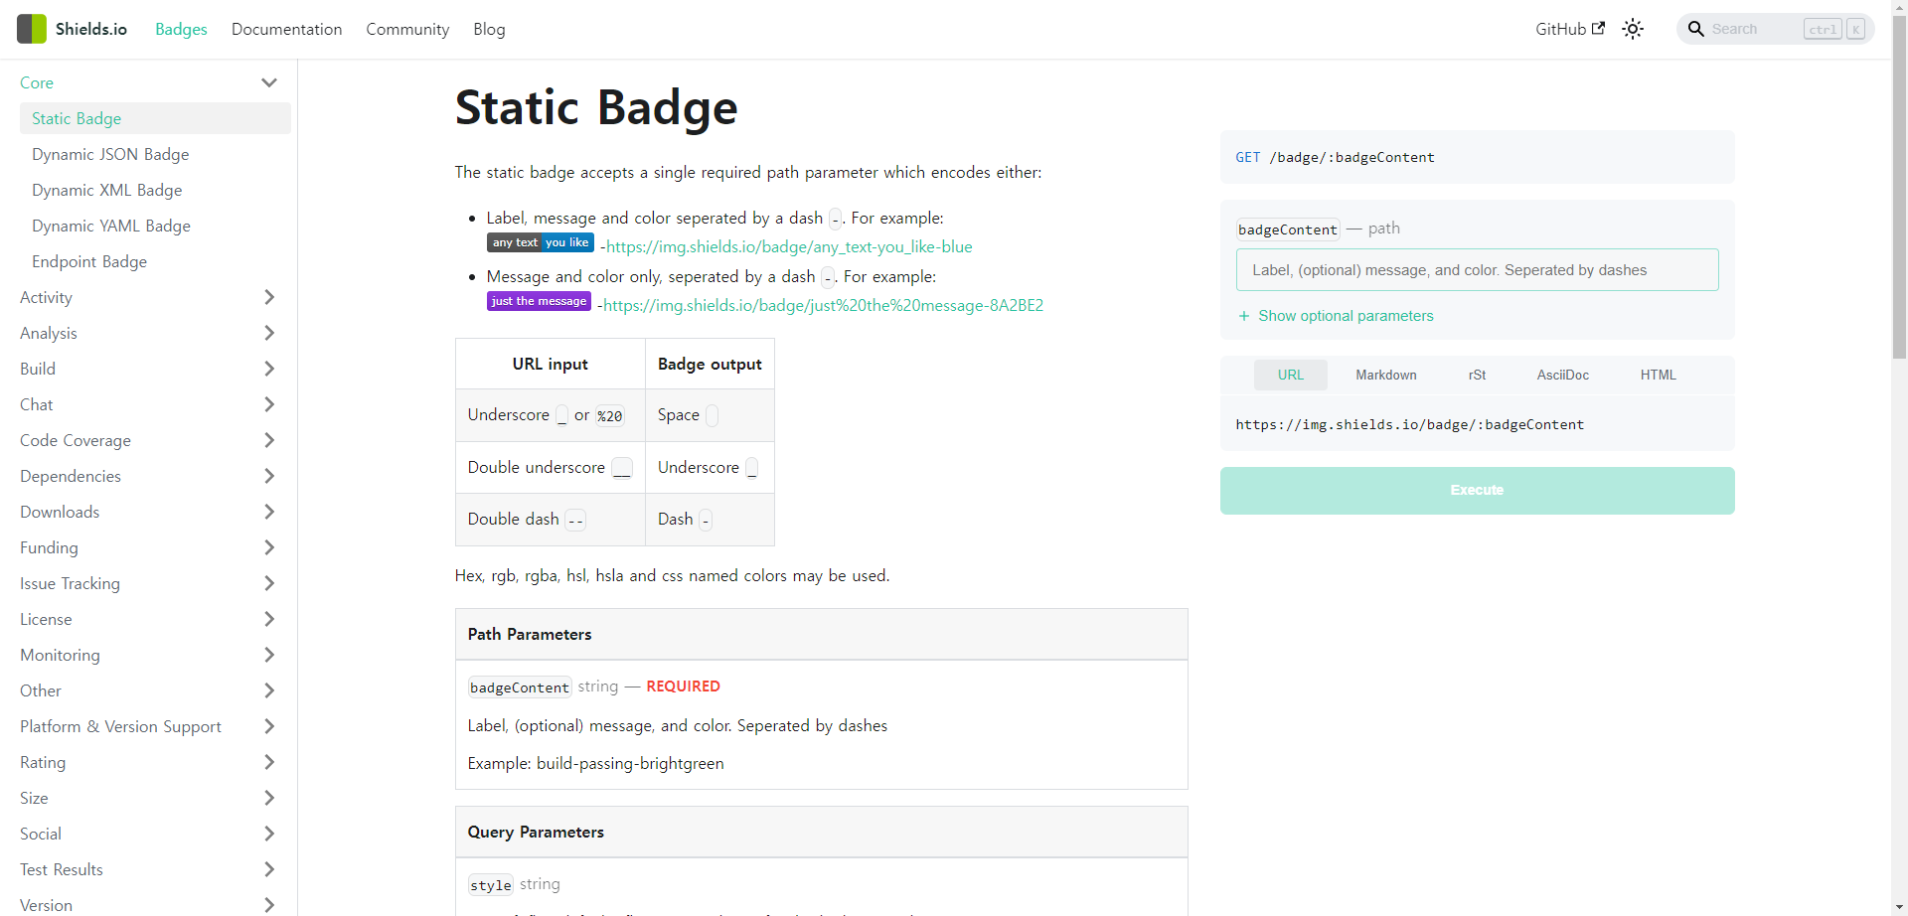Click the 'Example: build-passing-brightgreen' text
Viewport: 1908px width, 916px height.
(595, 763)
